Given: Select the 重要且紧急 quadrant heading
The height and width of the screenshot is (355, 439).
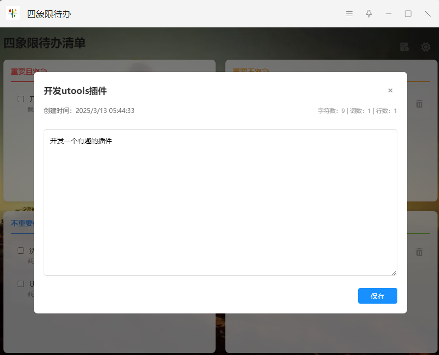Looking at the screenshot, I should tap(22, 72).
